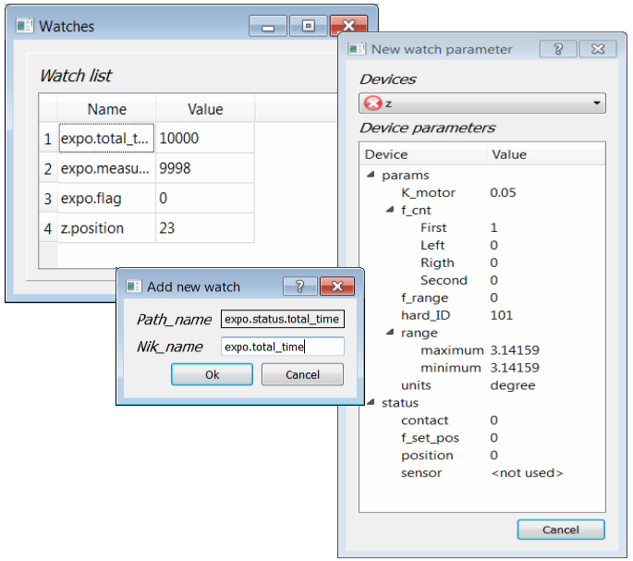The width and height of the screenshot is (633, 561).
Task: Click the Watches window title icon
Action: click(x=25, y=26)
